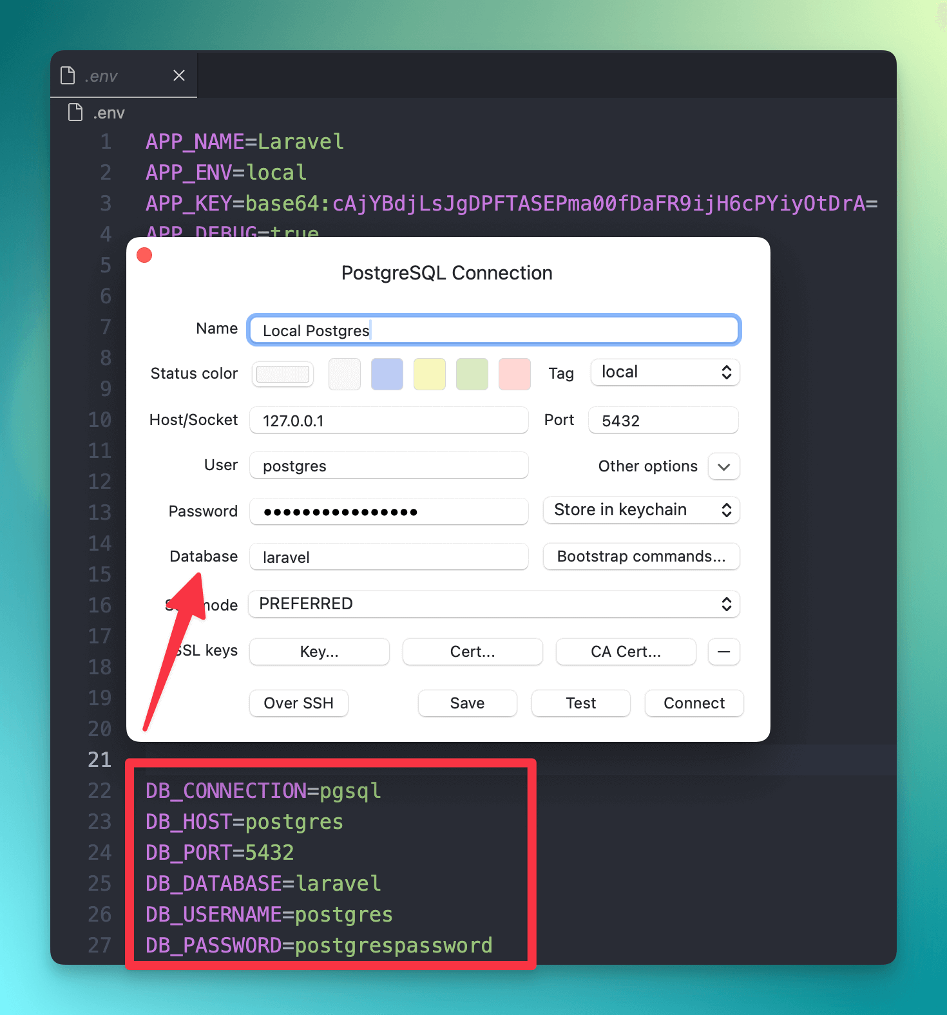The image size is (947, 1015).
Task: Choose the blue status color swatch
Action: (x=387, y=374)
